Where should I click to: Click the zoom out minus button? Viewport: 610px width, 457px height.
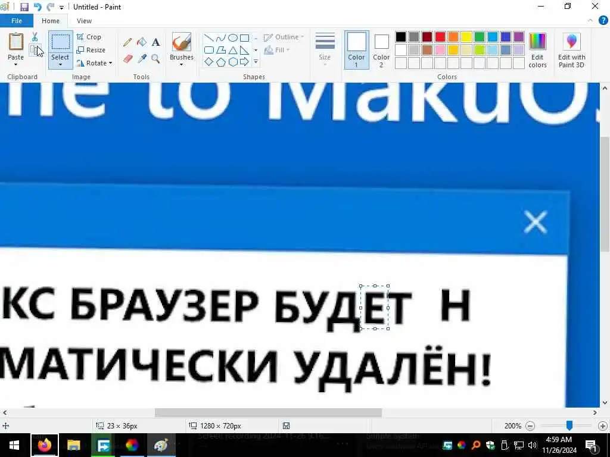[530, 426]
